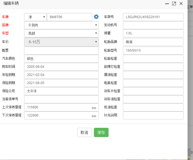
Task: Click the 轮胎品牌 field containing 锦湖
Action: pos(153,42)
